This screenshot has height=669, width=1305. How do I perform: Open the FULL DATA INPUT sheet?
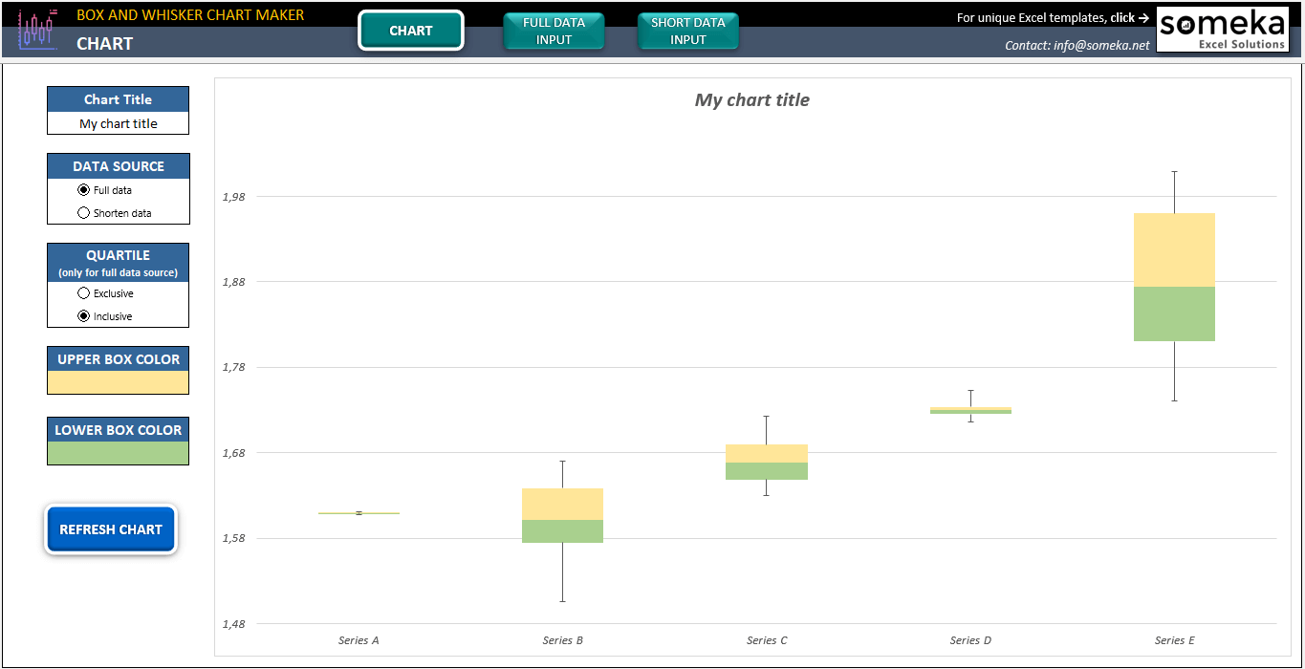[x=554, y=30]
